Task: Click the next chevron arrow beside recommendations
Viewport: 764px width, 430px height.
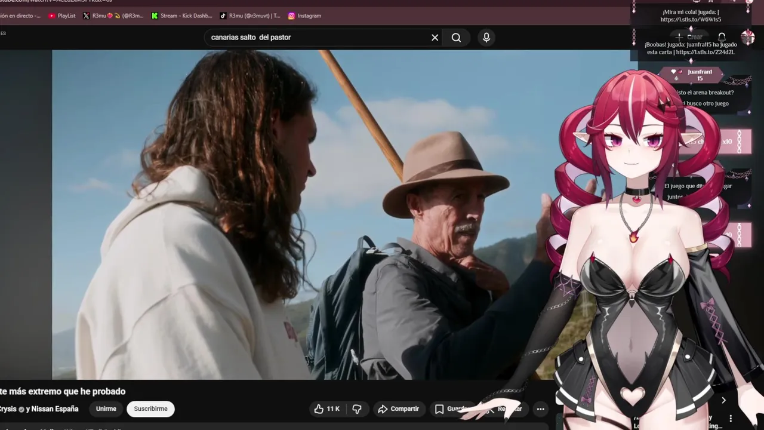Action: (x=723, y=400)
